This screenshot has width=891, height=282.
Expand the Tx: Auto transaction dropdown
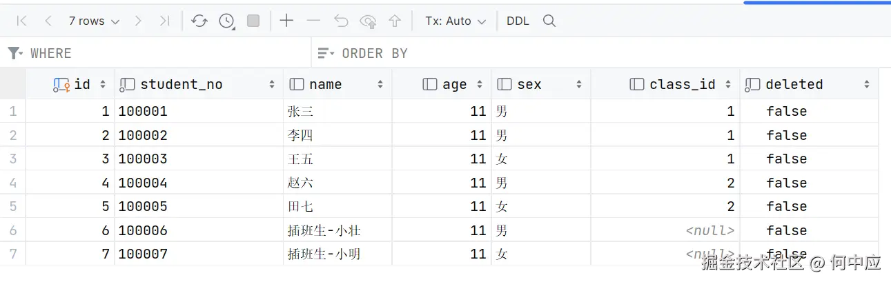456,21
